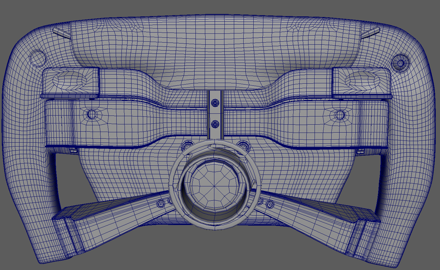The width and height of the screenshot is (440, 270).
Task: Click the small lever pin at top right
Action: (370, 33)
